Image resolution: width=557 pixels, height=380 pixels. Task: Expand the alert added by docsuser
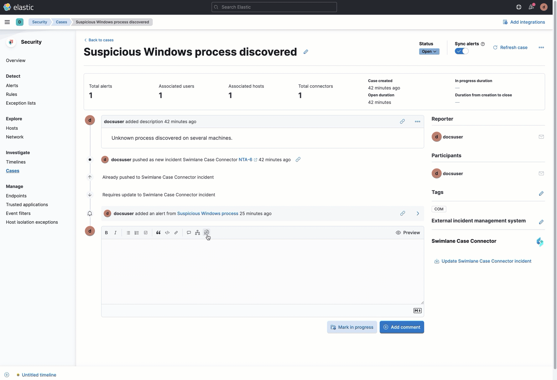click(x=418, y=213)
